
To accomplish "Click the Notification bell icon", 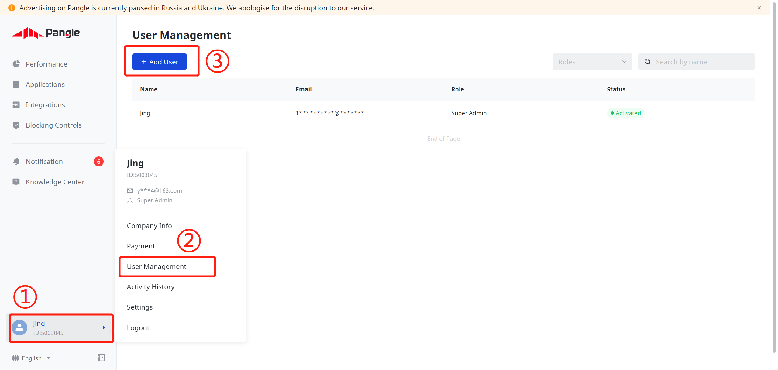I will coord(16,162).
